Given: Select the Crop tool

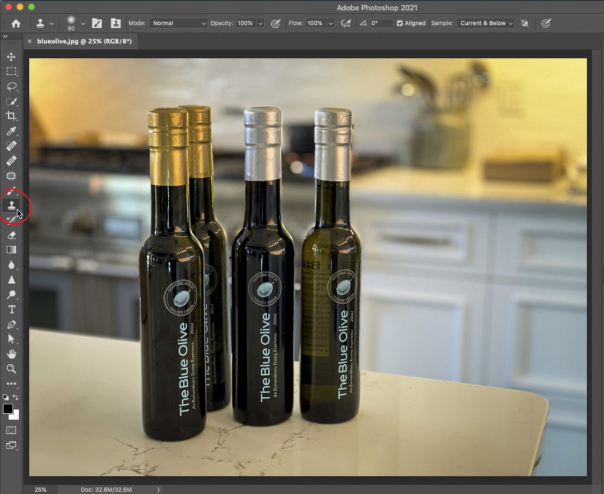Looking at the screenshot, I should (x=11, y=116).
